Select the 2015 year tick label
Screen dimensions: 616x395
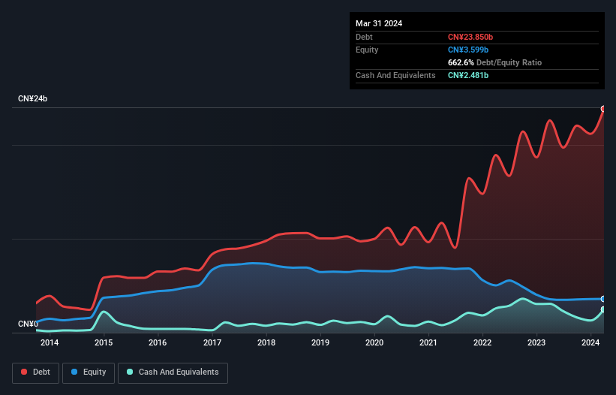[104, 343]
